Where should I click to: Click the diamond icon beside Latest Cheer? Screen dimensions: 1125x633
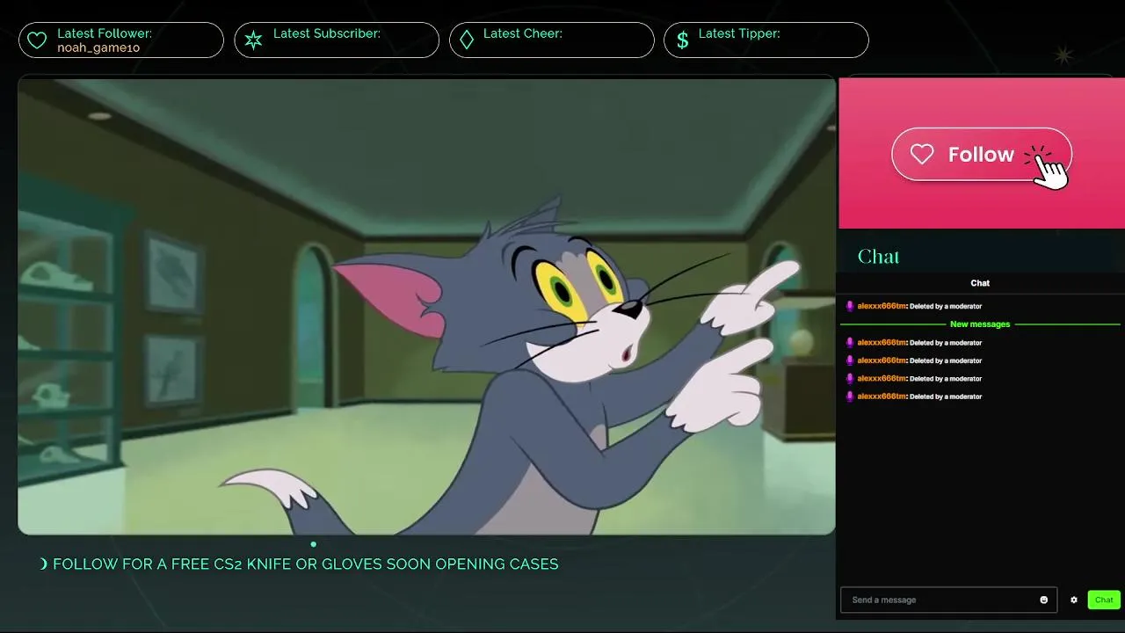coord(467,40)
